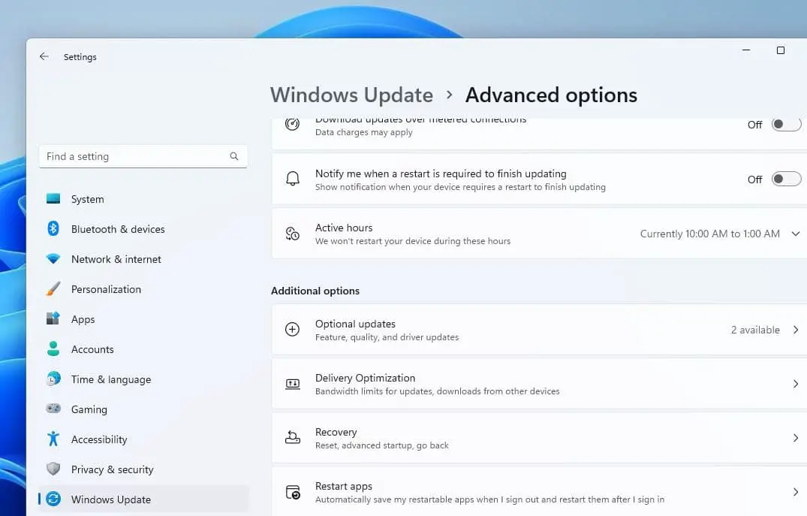The image size is (807, 516).
Task: Go to Gaming settings
Action: click(x=143, y=409)
